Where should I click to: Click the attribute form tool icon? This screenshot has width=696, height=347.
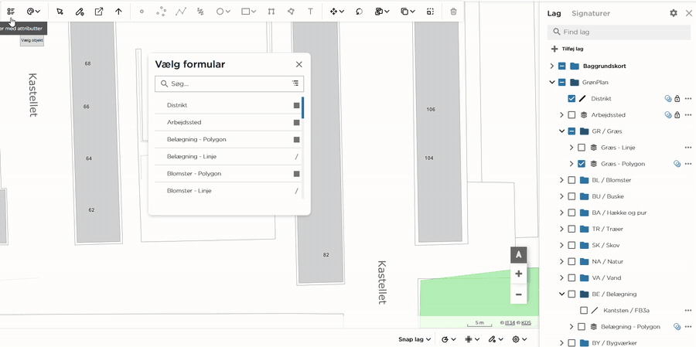11,12
